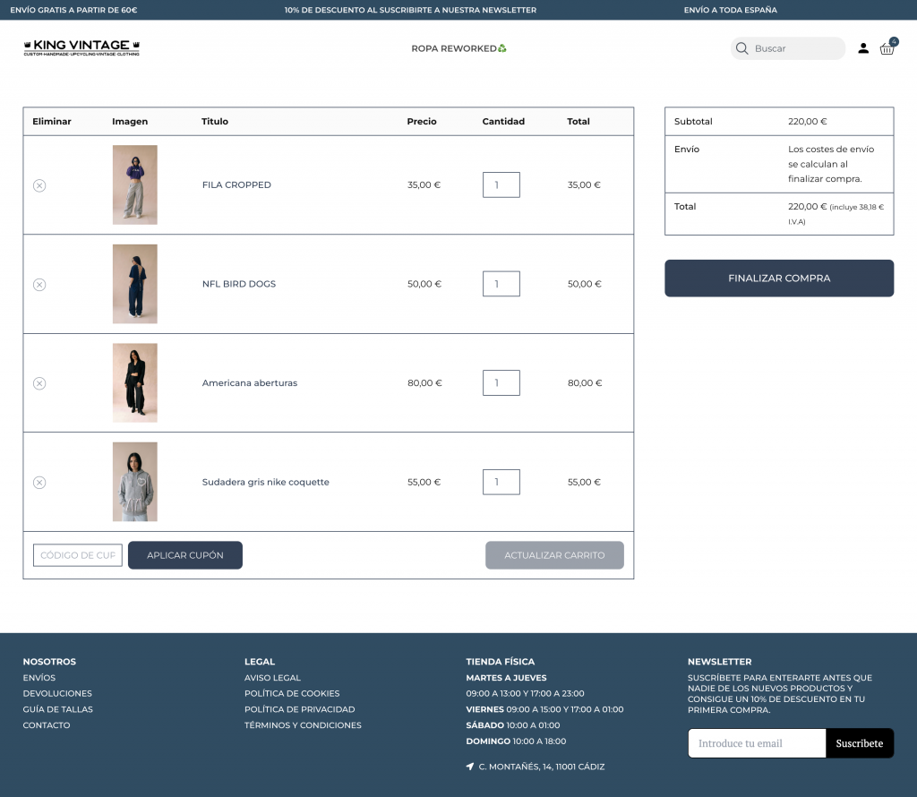Open the ROPA REWORKED menu
Screen dimensions: 917x797
pyautogui.click(x=458, y=48)
